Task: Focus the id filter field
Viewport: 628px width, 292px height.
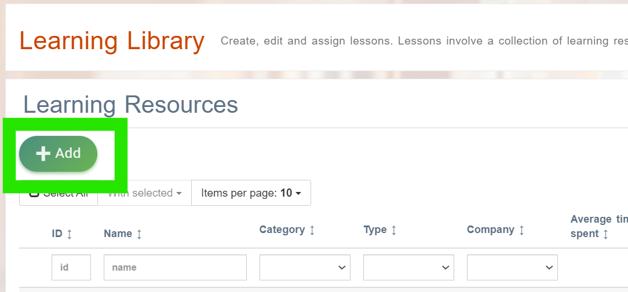Action: (71, 267)
